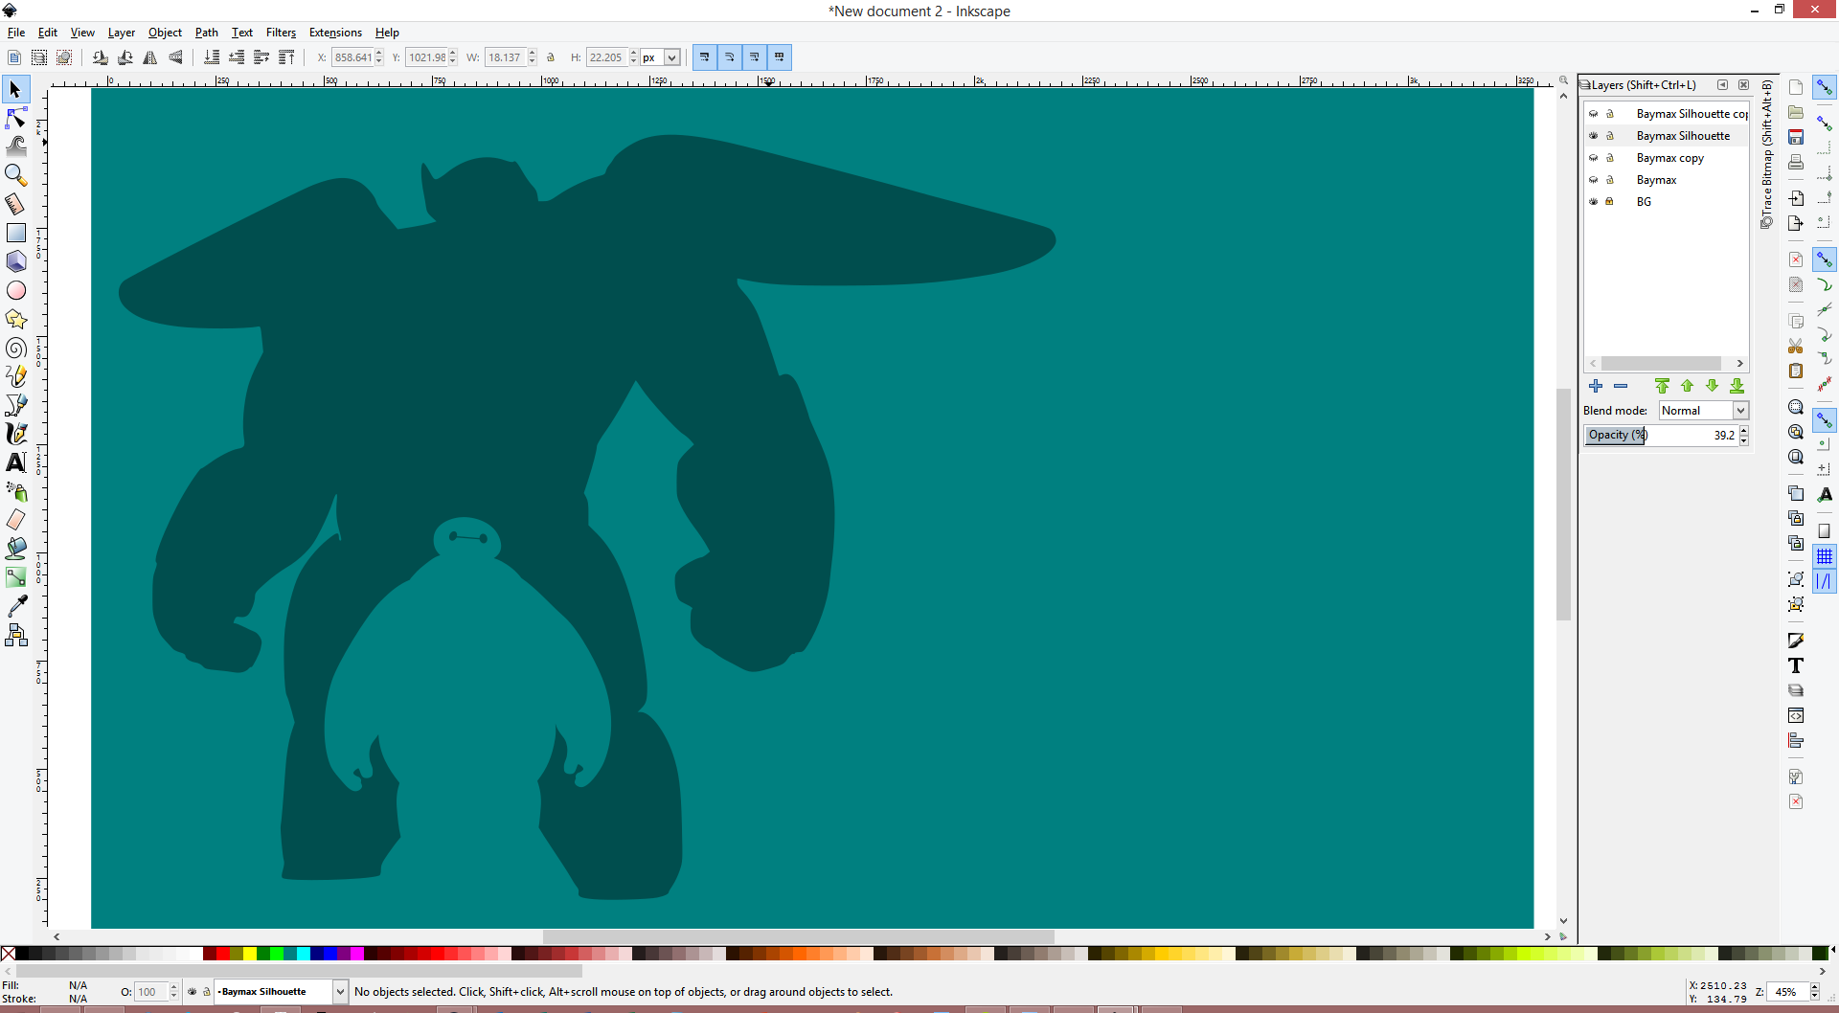Select the Spray tool
This screenshot has height=1013, width=1839.
click(x=16, y=491)
